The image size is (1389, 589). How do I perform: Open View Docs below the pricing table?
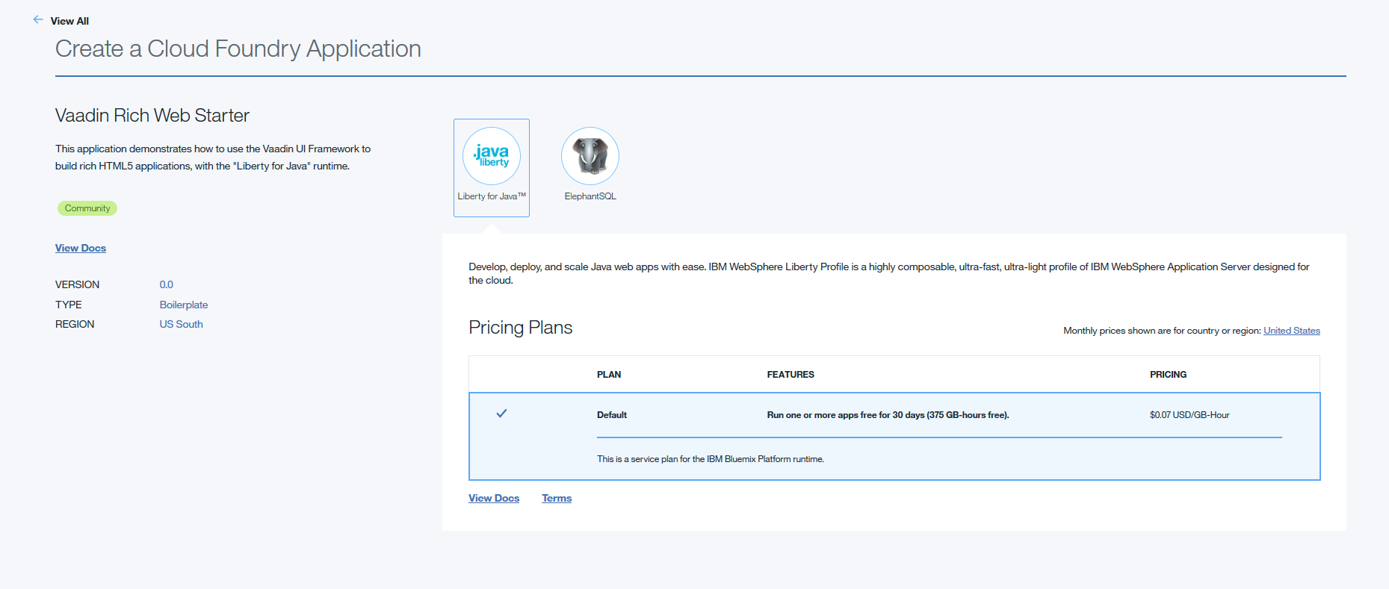tap(494, 498)
